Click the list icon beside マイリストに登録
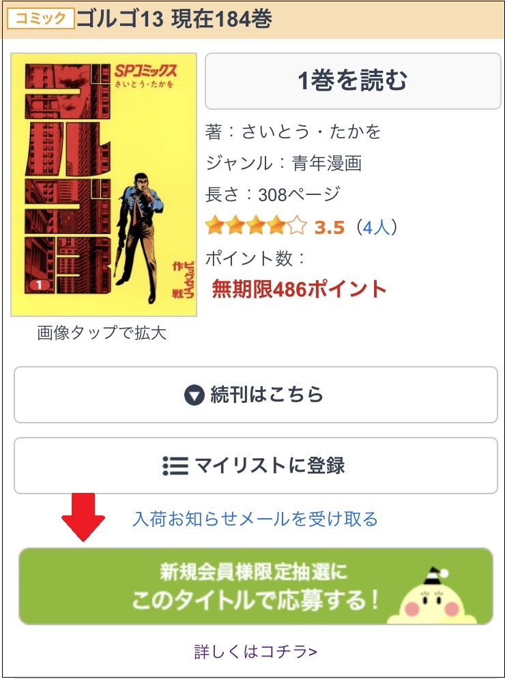Image resolution: width=505 pixels, height=679 pixels. click(175, 466)
